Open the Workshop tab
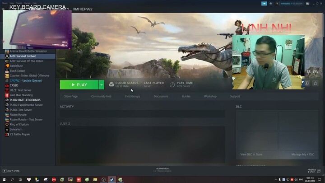The height and width of the screenshot is (183, 325). pyautogui.click(x=210, y=96)
